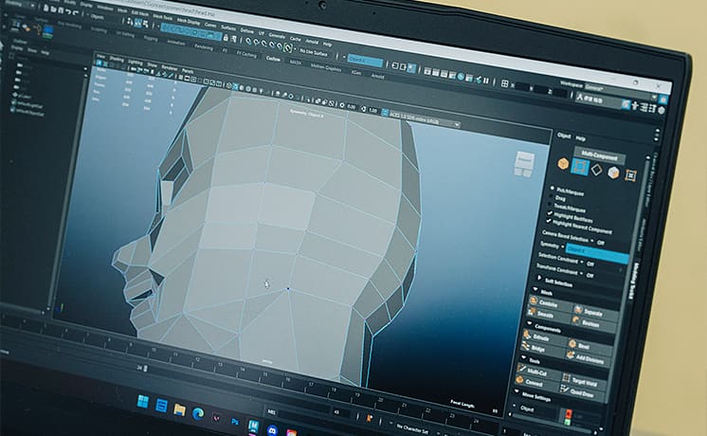The image size is (707, 436).
Task: Activate the Quad Draw tool
Action: coord(581,392)
